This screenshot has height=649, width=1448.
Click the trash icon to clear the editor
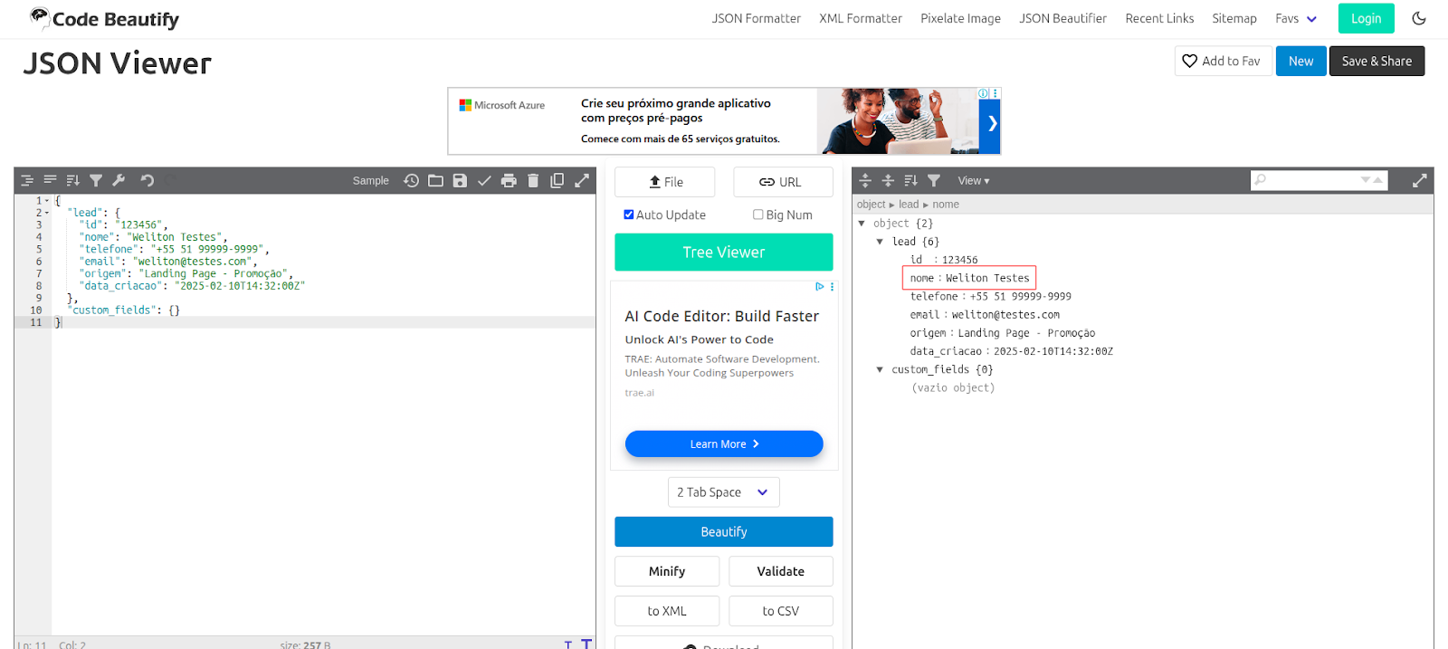(533, 181)
